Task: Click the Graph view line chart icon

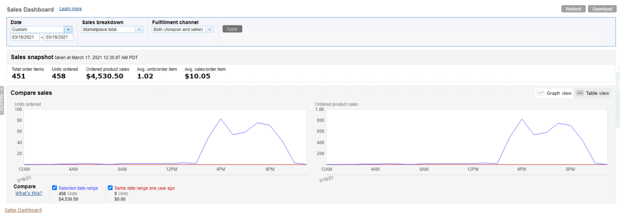Action: tap(541, 94)
